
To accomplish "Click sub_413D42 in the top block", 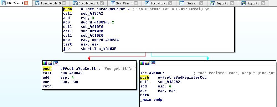I will pos(92,13).
